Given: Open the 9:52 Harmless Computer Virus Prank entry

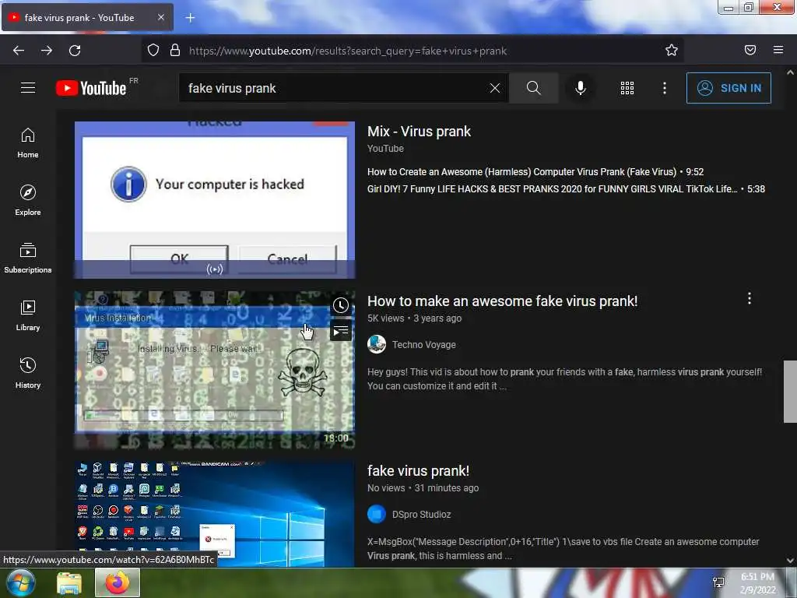Looking at the screenshot, I should [535, 172].
